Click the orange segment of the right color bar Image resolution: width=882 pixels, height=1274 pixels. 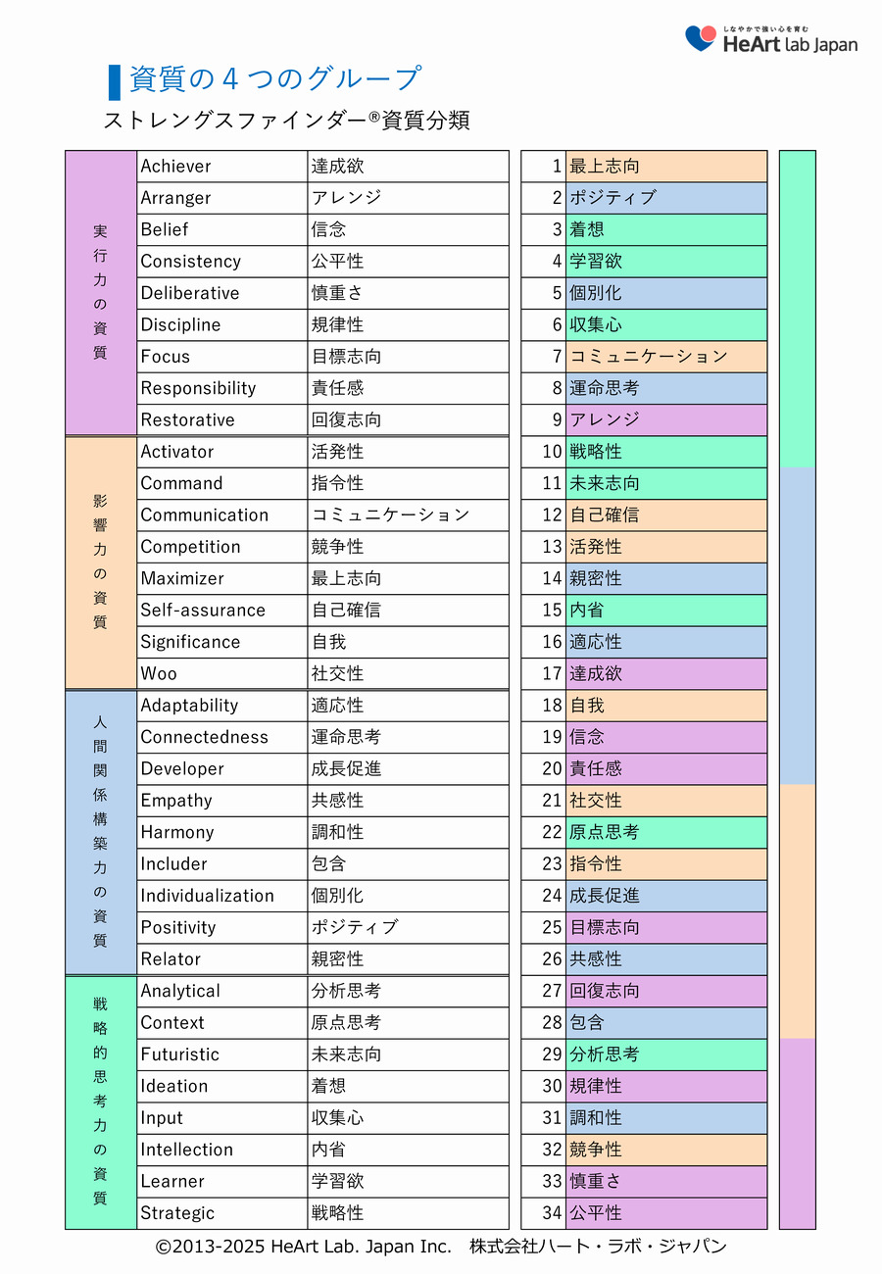(x=798, y=910)
